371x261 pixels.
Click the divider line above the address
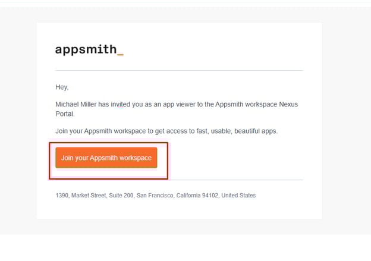pyautogui.click(x=238, y=180)
